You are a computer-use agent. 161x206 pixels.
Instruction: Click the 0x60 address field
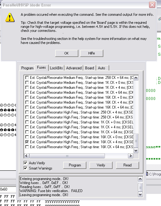coord(8,189)
